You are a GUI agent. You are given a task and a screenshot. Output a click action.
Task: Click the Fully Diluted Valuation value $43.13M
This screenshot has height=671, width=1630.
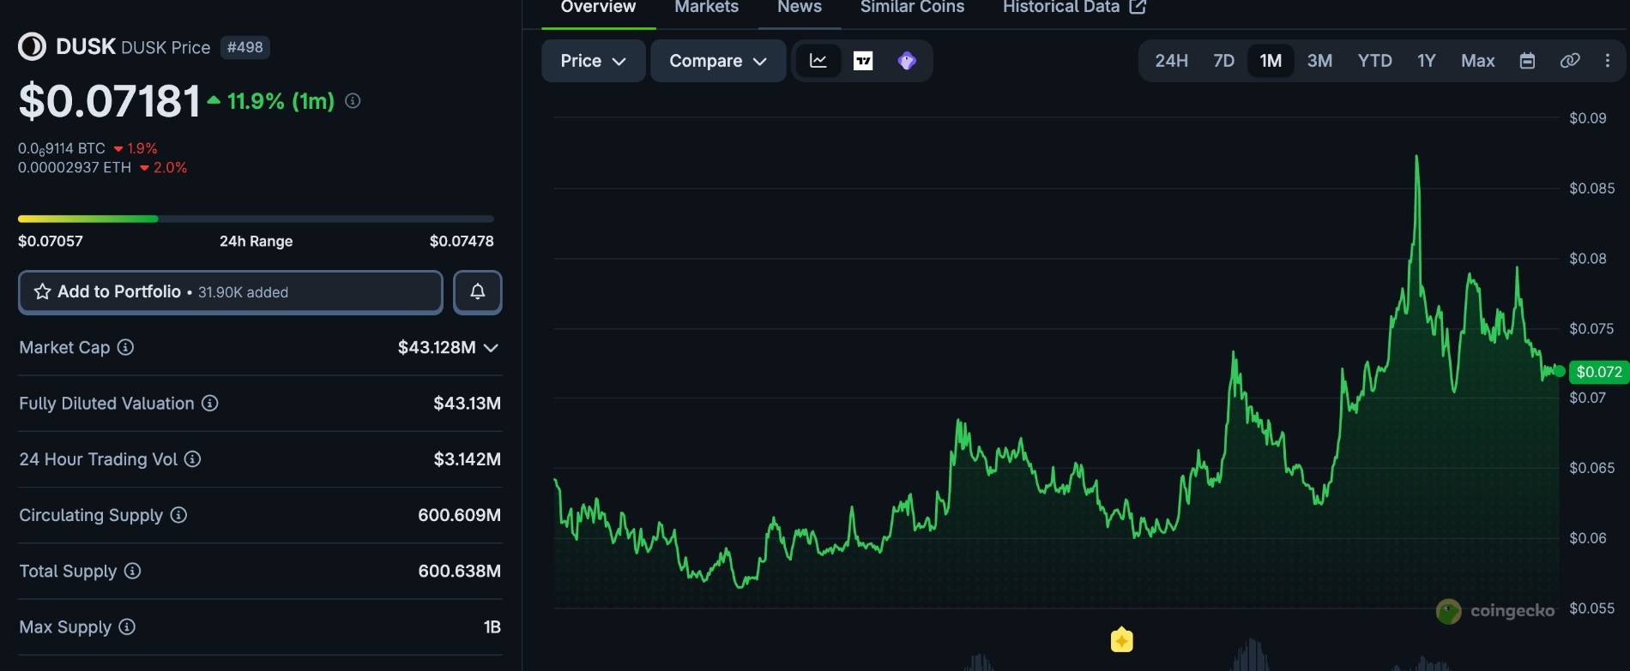point(467,403)
